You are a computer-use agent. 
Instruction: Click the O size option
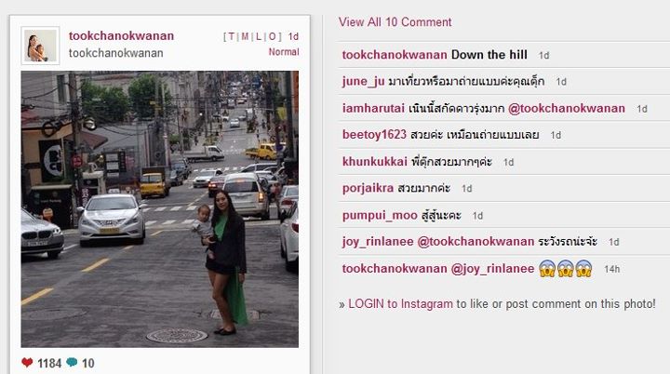[272, 37]
